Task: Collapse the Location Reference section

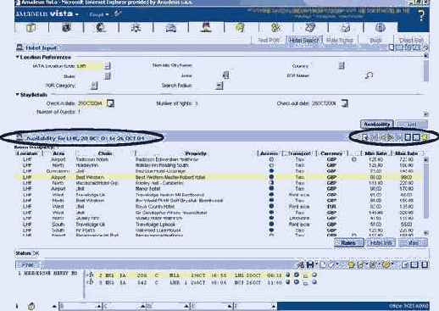Action: tap(17, 57)
